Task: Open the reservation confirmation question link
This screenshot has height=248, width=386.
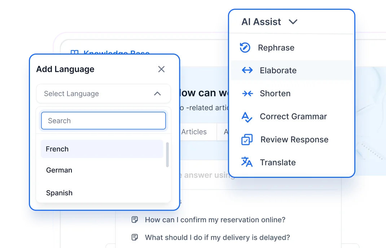Action: [215, 219]
